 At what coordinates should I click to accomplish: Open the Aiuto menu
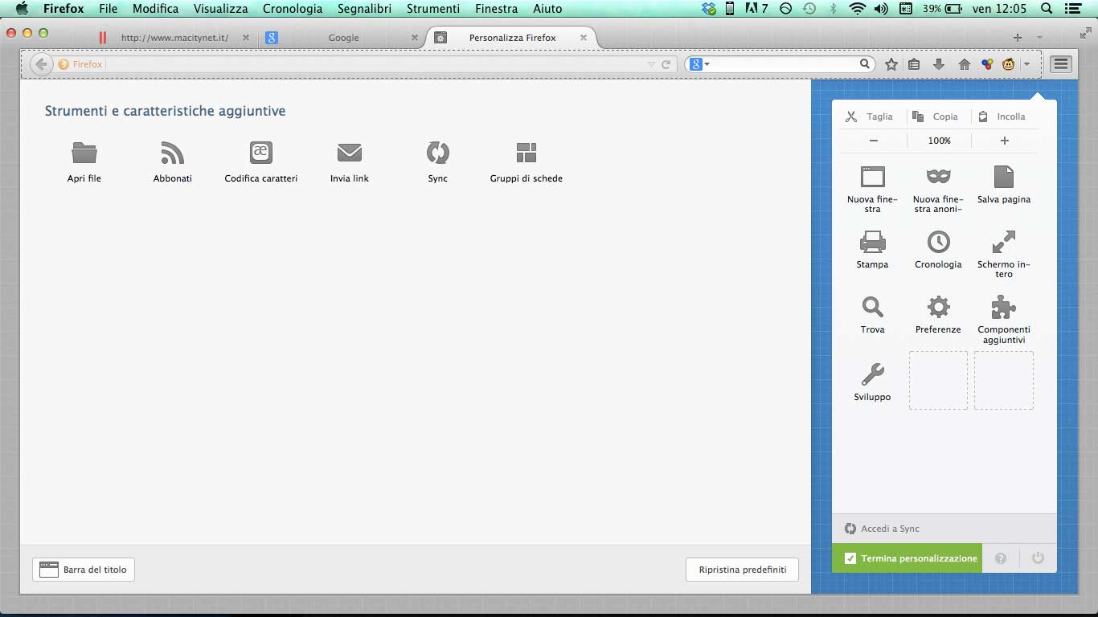coord(547,9)
